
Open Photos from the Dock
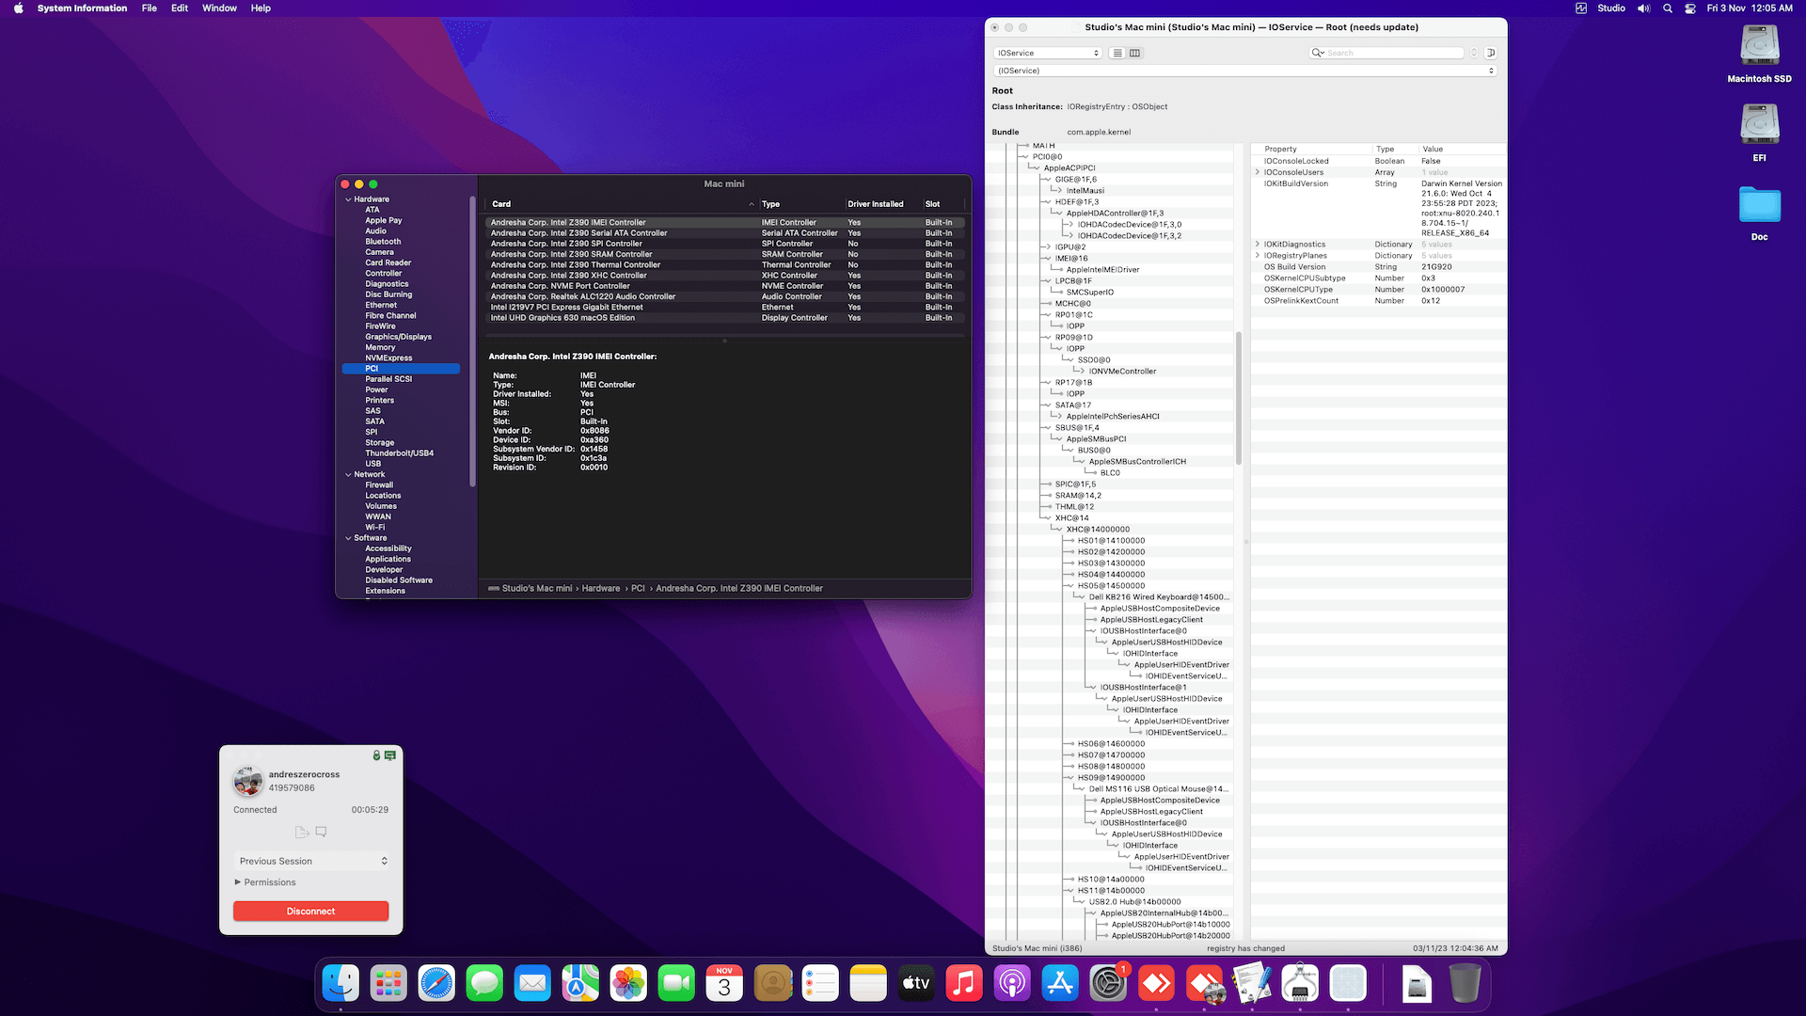coord(628,984)
